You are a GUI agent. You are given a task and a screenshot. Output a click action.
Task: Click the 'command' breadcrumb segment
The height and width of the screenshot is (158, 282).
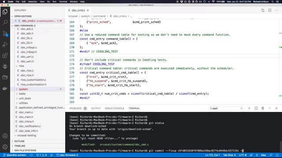click(x=99, y=16)
